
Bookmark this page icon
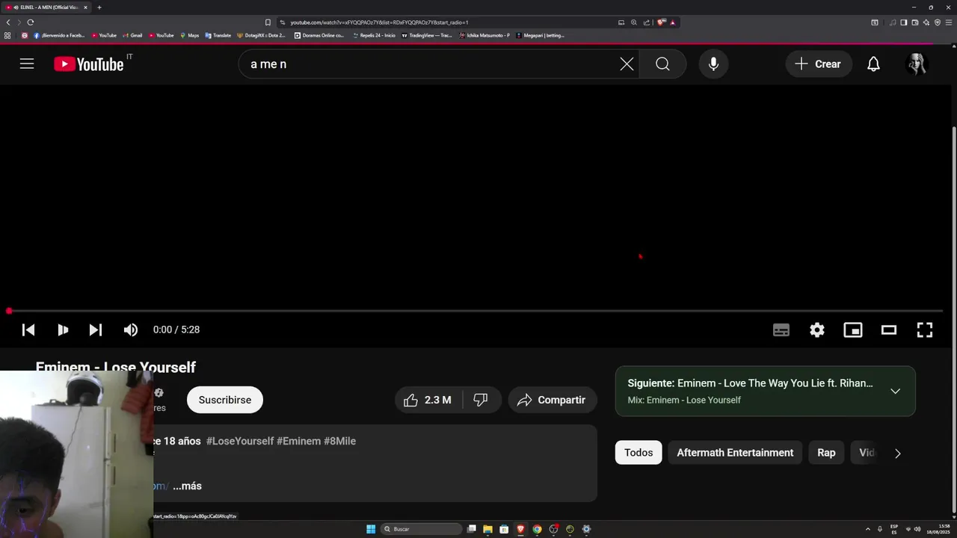[x=268, y=22]
